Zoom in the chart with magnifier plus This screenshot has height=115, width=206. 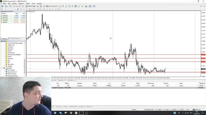click(x=70, y=6)
